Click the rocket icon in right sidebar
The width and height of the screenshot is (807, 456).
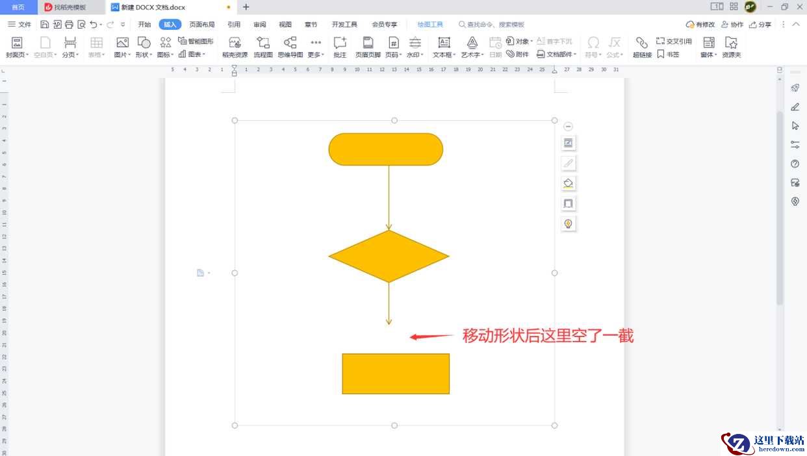(795, 88)
